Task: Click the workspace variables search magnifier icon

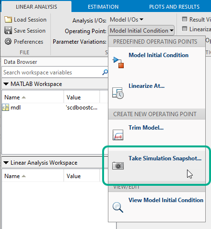Action: [x=105, y=72]
